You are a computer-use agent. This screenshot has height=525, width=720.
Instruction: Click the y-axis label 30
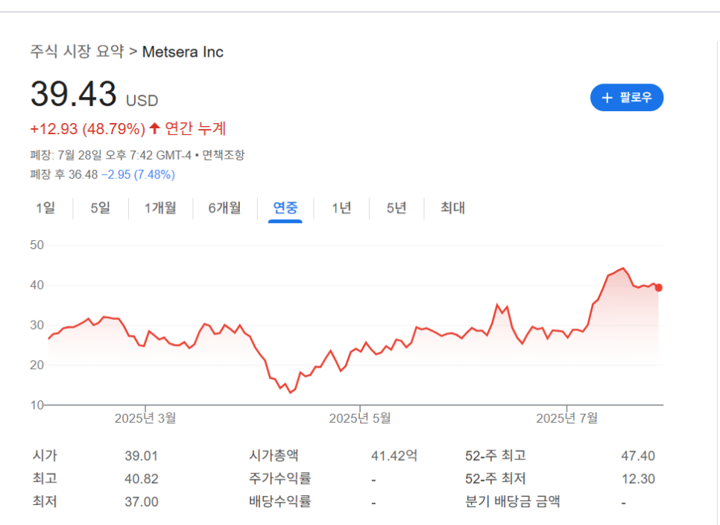[37, 325]
